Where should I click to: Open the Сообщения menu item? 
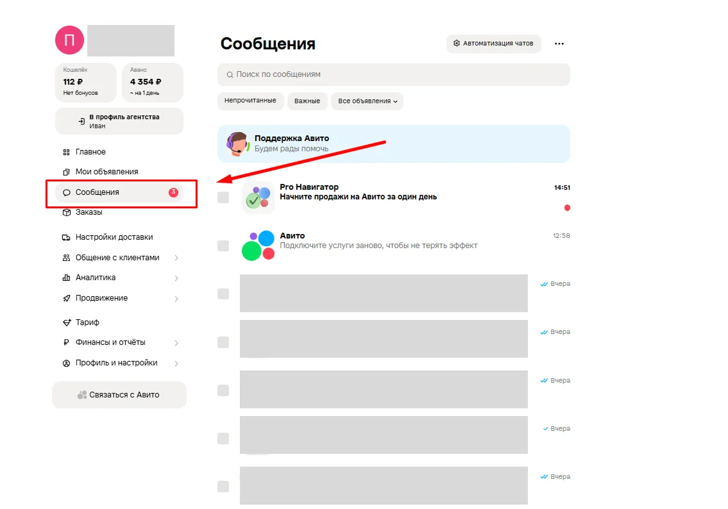[119, 192]
